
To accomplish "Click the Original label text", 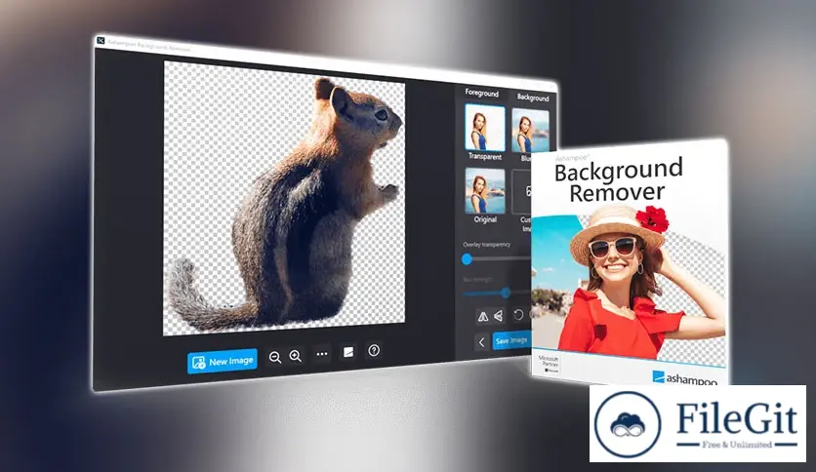I will (x=485, y=219).
